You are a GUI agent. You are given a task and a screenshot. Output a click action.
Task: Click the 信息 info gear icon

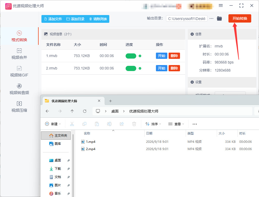click(192, 34)
